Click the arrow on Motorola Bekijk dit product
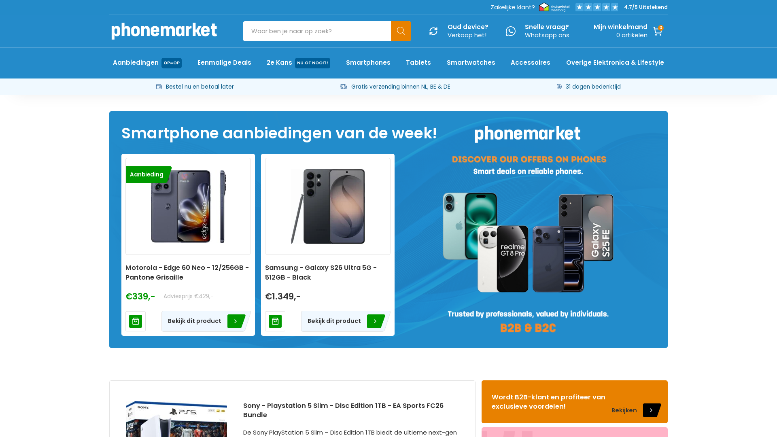This screenshot has height=437, width=777. click(x=236, y=321)
